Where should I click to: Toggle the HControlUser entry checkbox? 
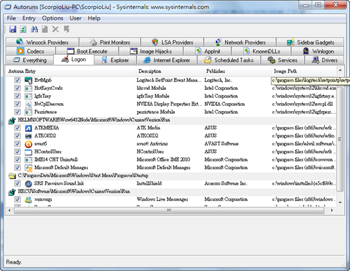tap(17, 151)
